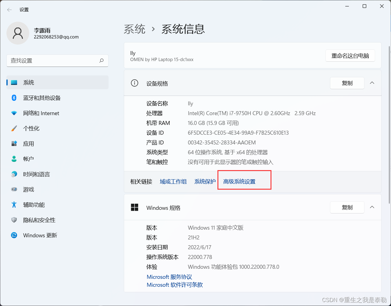Viewport: 391px width, 306px height.
Task: Open Windows 更新 page
Action: pos(57,235)
